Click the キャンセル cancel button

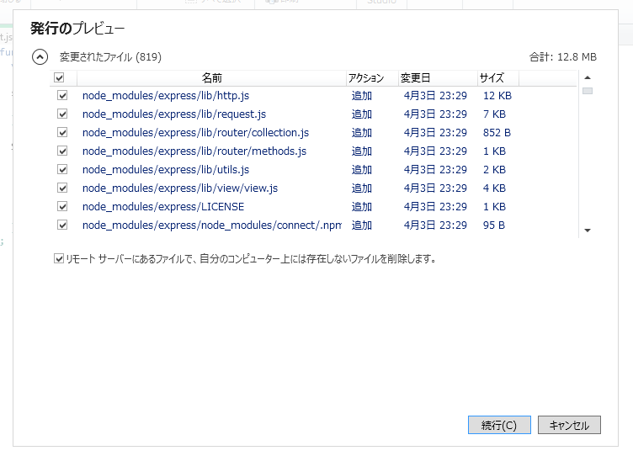569,425
